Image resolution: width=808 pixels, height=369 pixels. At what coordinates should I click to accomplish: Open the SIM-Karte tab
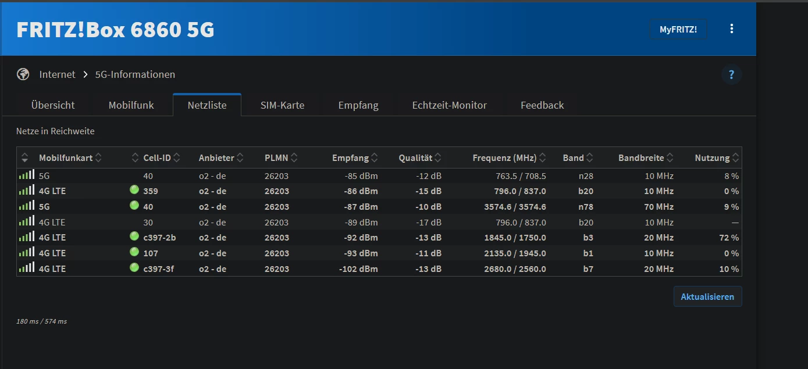click(282, 105)
